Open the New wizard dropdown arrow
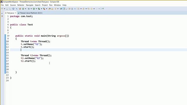The image size is (187, 105). [x=5, y=9]
